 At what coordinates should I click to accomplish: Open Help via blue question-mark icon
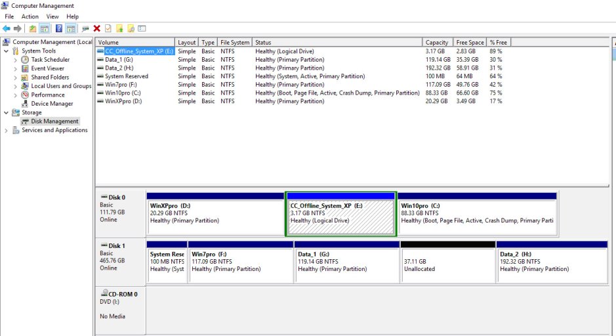point(59,29)
